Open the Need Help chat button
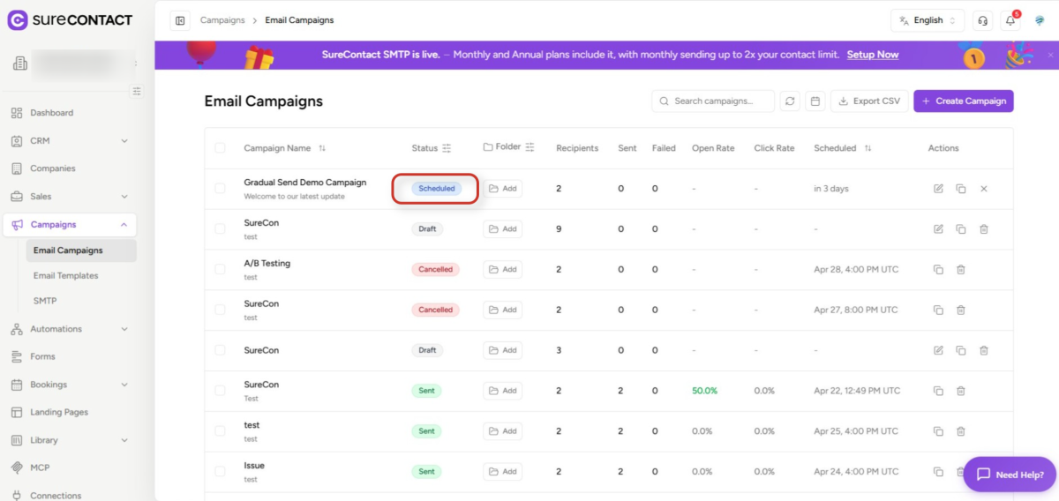This screenshot has width=1059, height=501. tap(1010, 475)
